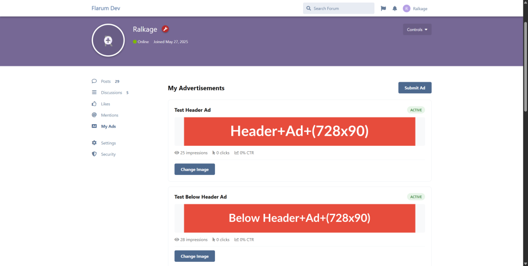Image resolution: width=528 pixels, height=266 pixels.
Task: Click chart icon in Test Below Header Ad stats
Action: tap(237, 240)
